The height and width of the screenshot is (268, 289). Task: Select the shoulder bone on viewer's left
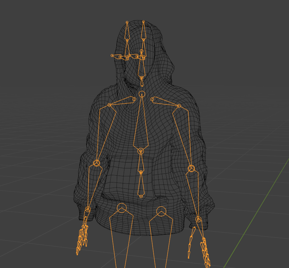[x=123, y=101]
